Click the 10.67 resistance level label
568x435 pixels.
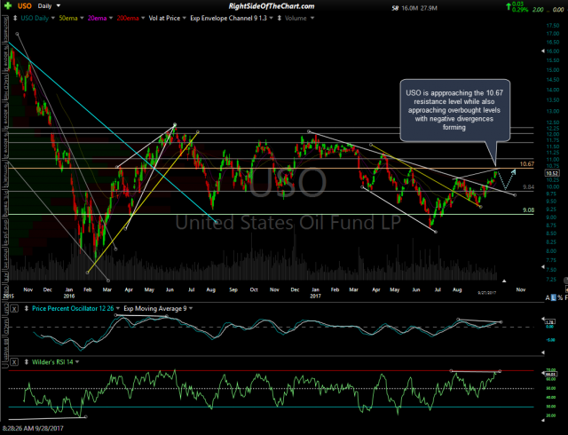(x=526, y=164)
